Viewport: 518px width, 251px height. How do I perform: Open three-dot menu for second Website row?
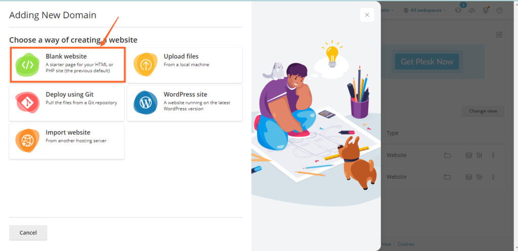[494, 177]
